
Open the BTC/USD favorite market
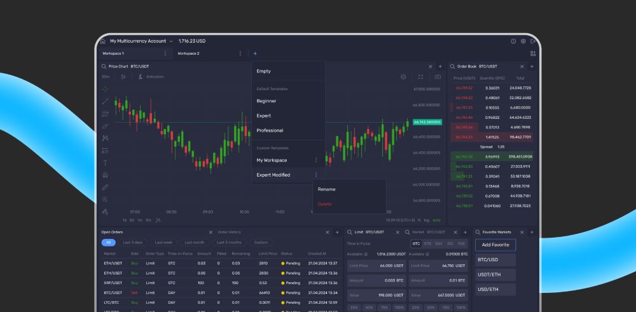pos(495,260)
